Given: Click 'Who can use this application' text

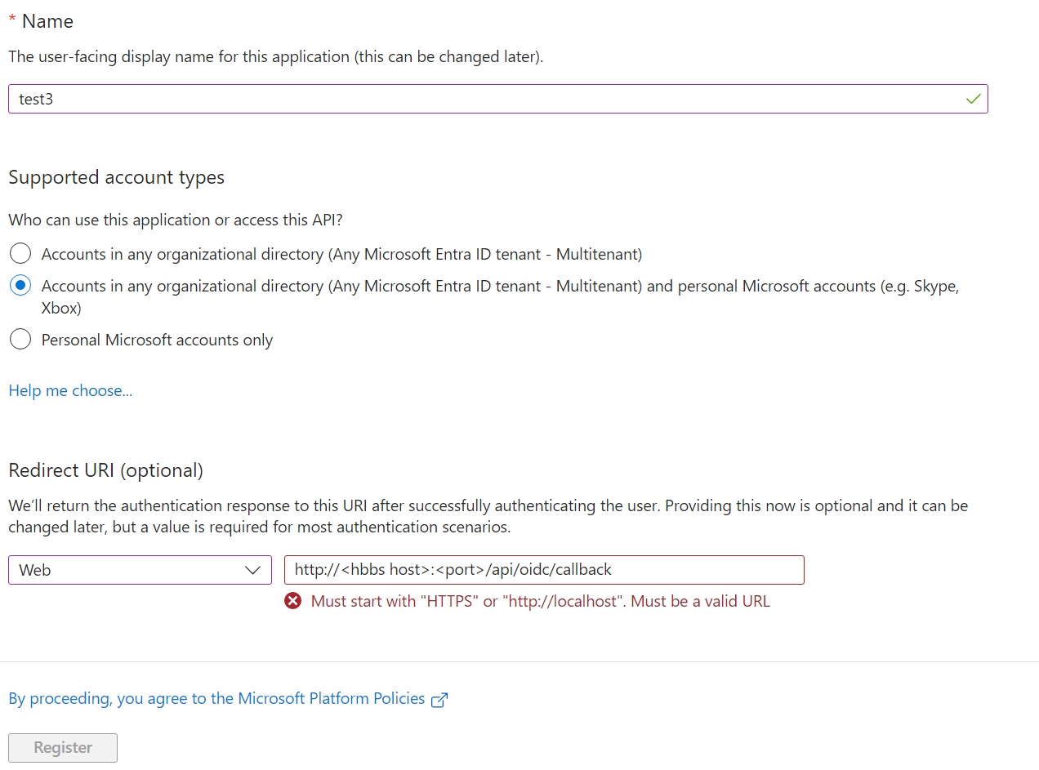Looking at the screenshot, I should (176, 220).
